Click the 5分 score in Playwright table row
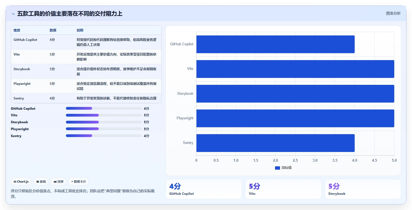412x210 pixels. tap(52, 84)
